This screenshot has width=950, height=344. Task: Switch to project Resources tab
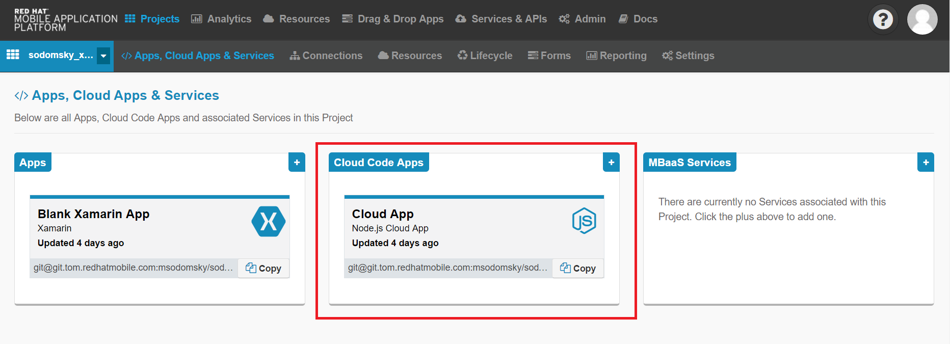coord(410,56)
